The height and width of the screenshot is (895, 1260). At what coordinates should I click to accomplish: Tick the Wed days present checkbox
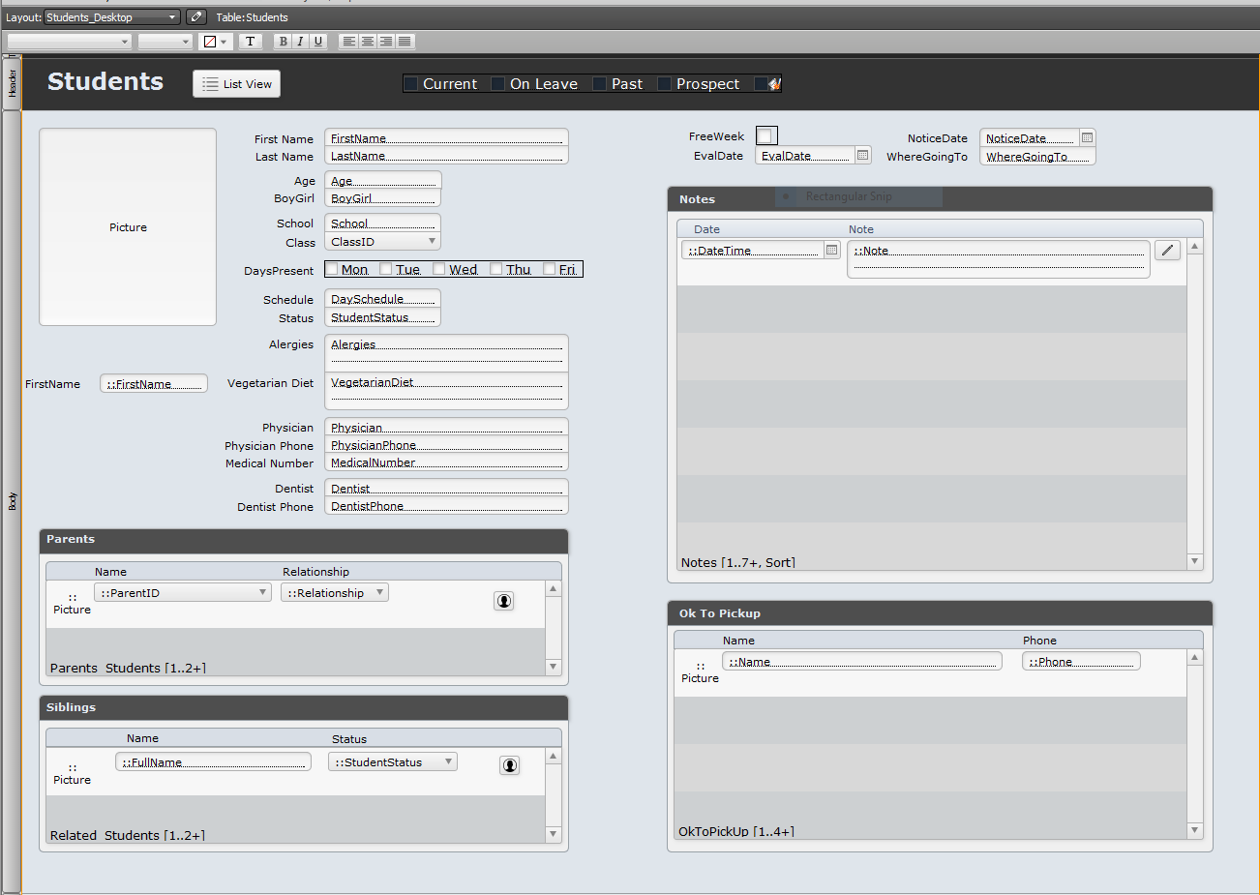(x=438, y=269)
